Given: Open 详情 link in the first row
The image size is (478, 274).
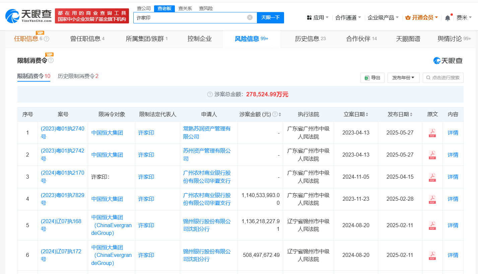Looking at the screenshot, I should click(x=453, y=132).
